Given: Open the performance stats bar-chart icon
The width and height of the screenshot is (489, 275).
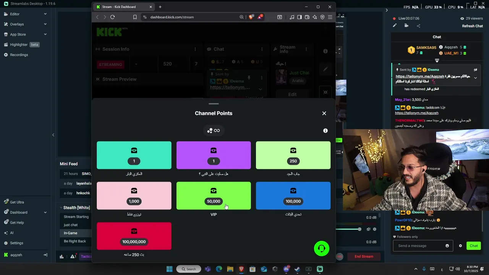Looking at the screenshot, I should pyautogui.click(x=62, y=256).
